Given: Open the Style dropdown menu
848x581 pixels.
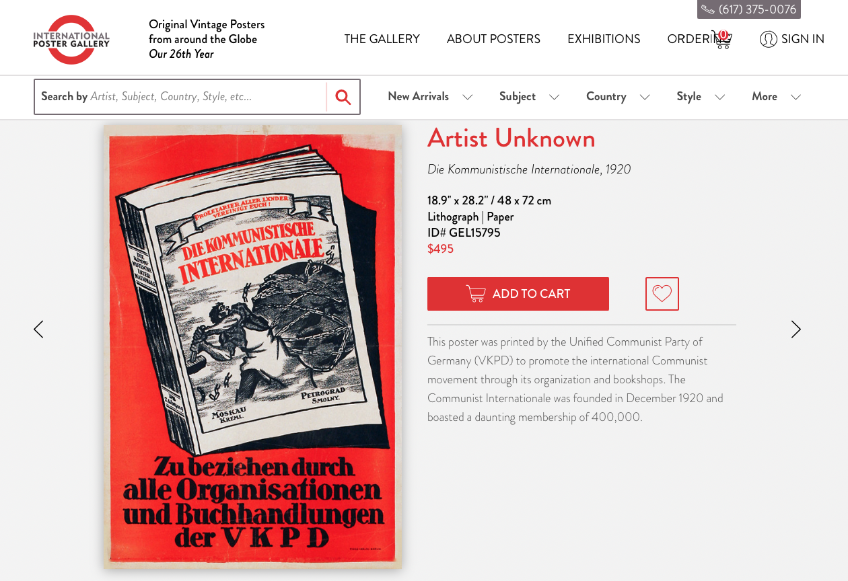Looking at the screenshot, I should pos(701,97).
